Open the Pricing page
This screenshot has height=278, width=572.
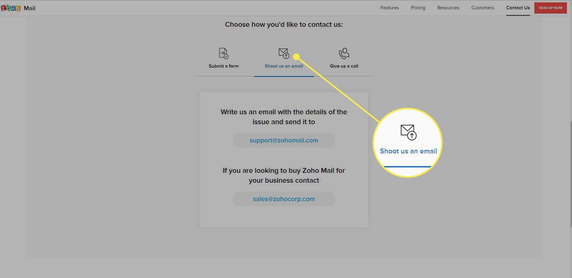click(x=418, y=8)
